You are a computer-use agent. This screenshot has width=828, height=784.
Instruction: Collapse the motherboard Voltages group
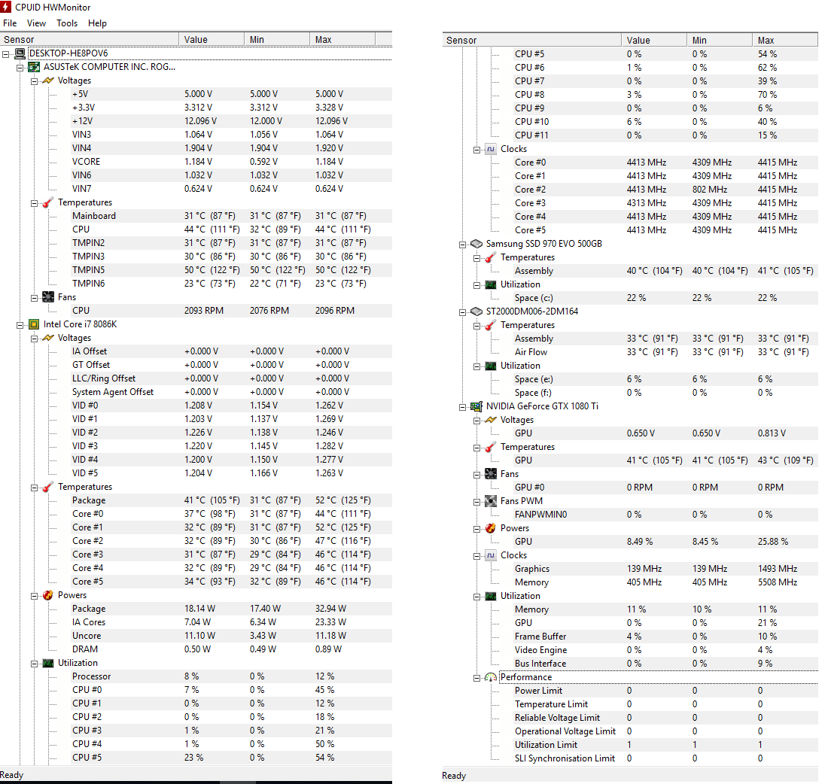(x=35, y=81)
